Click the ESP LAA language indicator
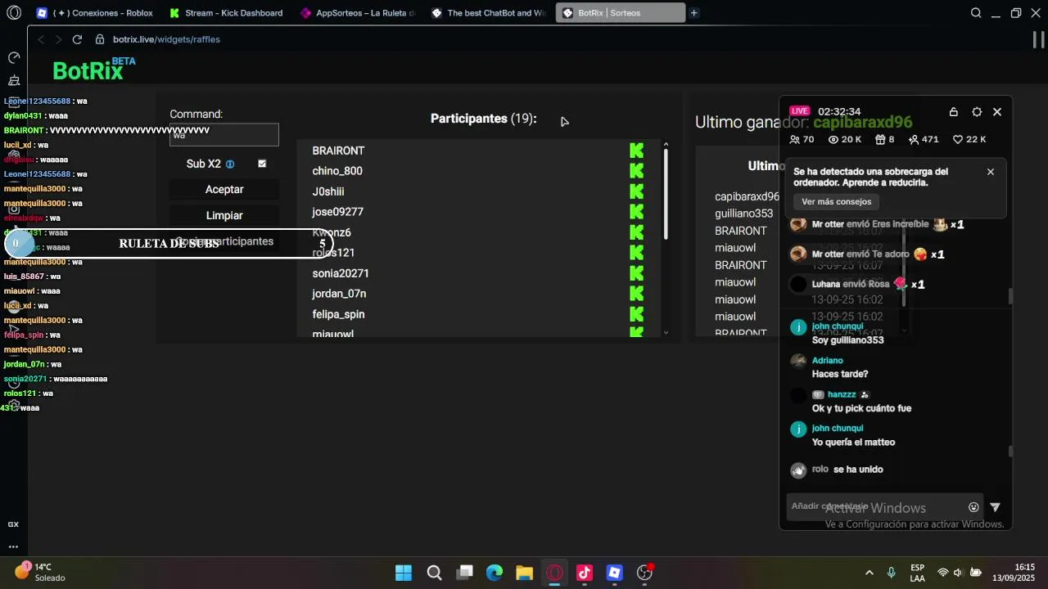This screenshot has width=1048, height=589. pyautogui.click(x=917, y=573)
